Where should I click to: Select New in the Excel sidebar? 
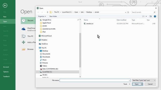(5, 17)
